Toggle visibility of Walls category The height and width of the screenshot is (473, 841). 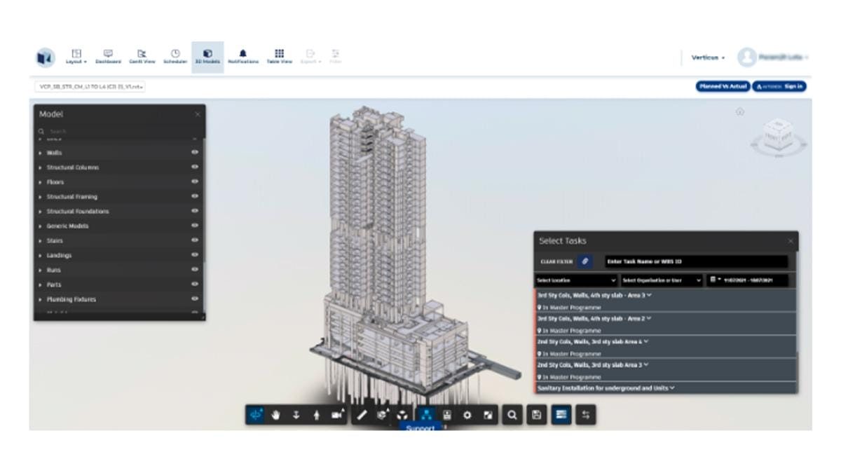(195, 153)
